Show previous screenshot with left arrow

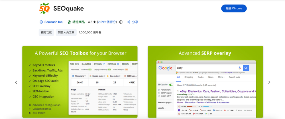(x=16, y=82)
